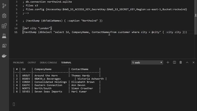Image resolution: width=197 pixels, height=111 pixels.
Task: Open the Test flask view
Action: point(4,36)
